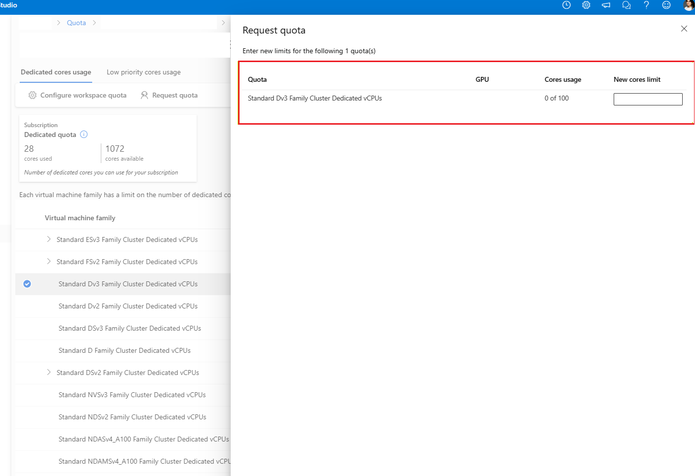Expand Standard FSv2 Family Cluster row
The height and width of the screenshot is (476, 695).
pyautogui.click(x=49, y=262)
